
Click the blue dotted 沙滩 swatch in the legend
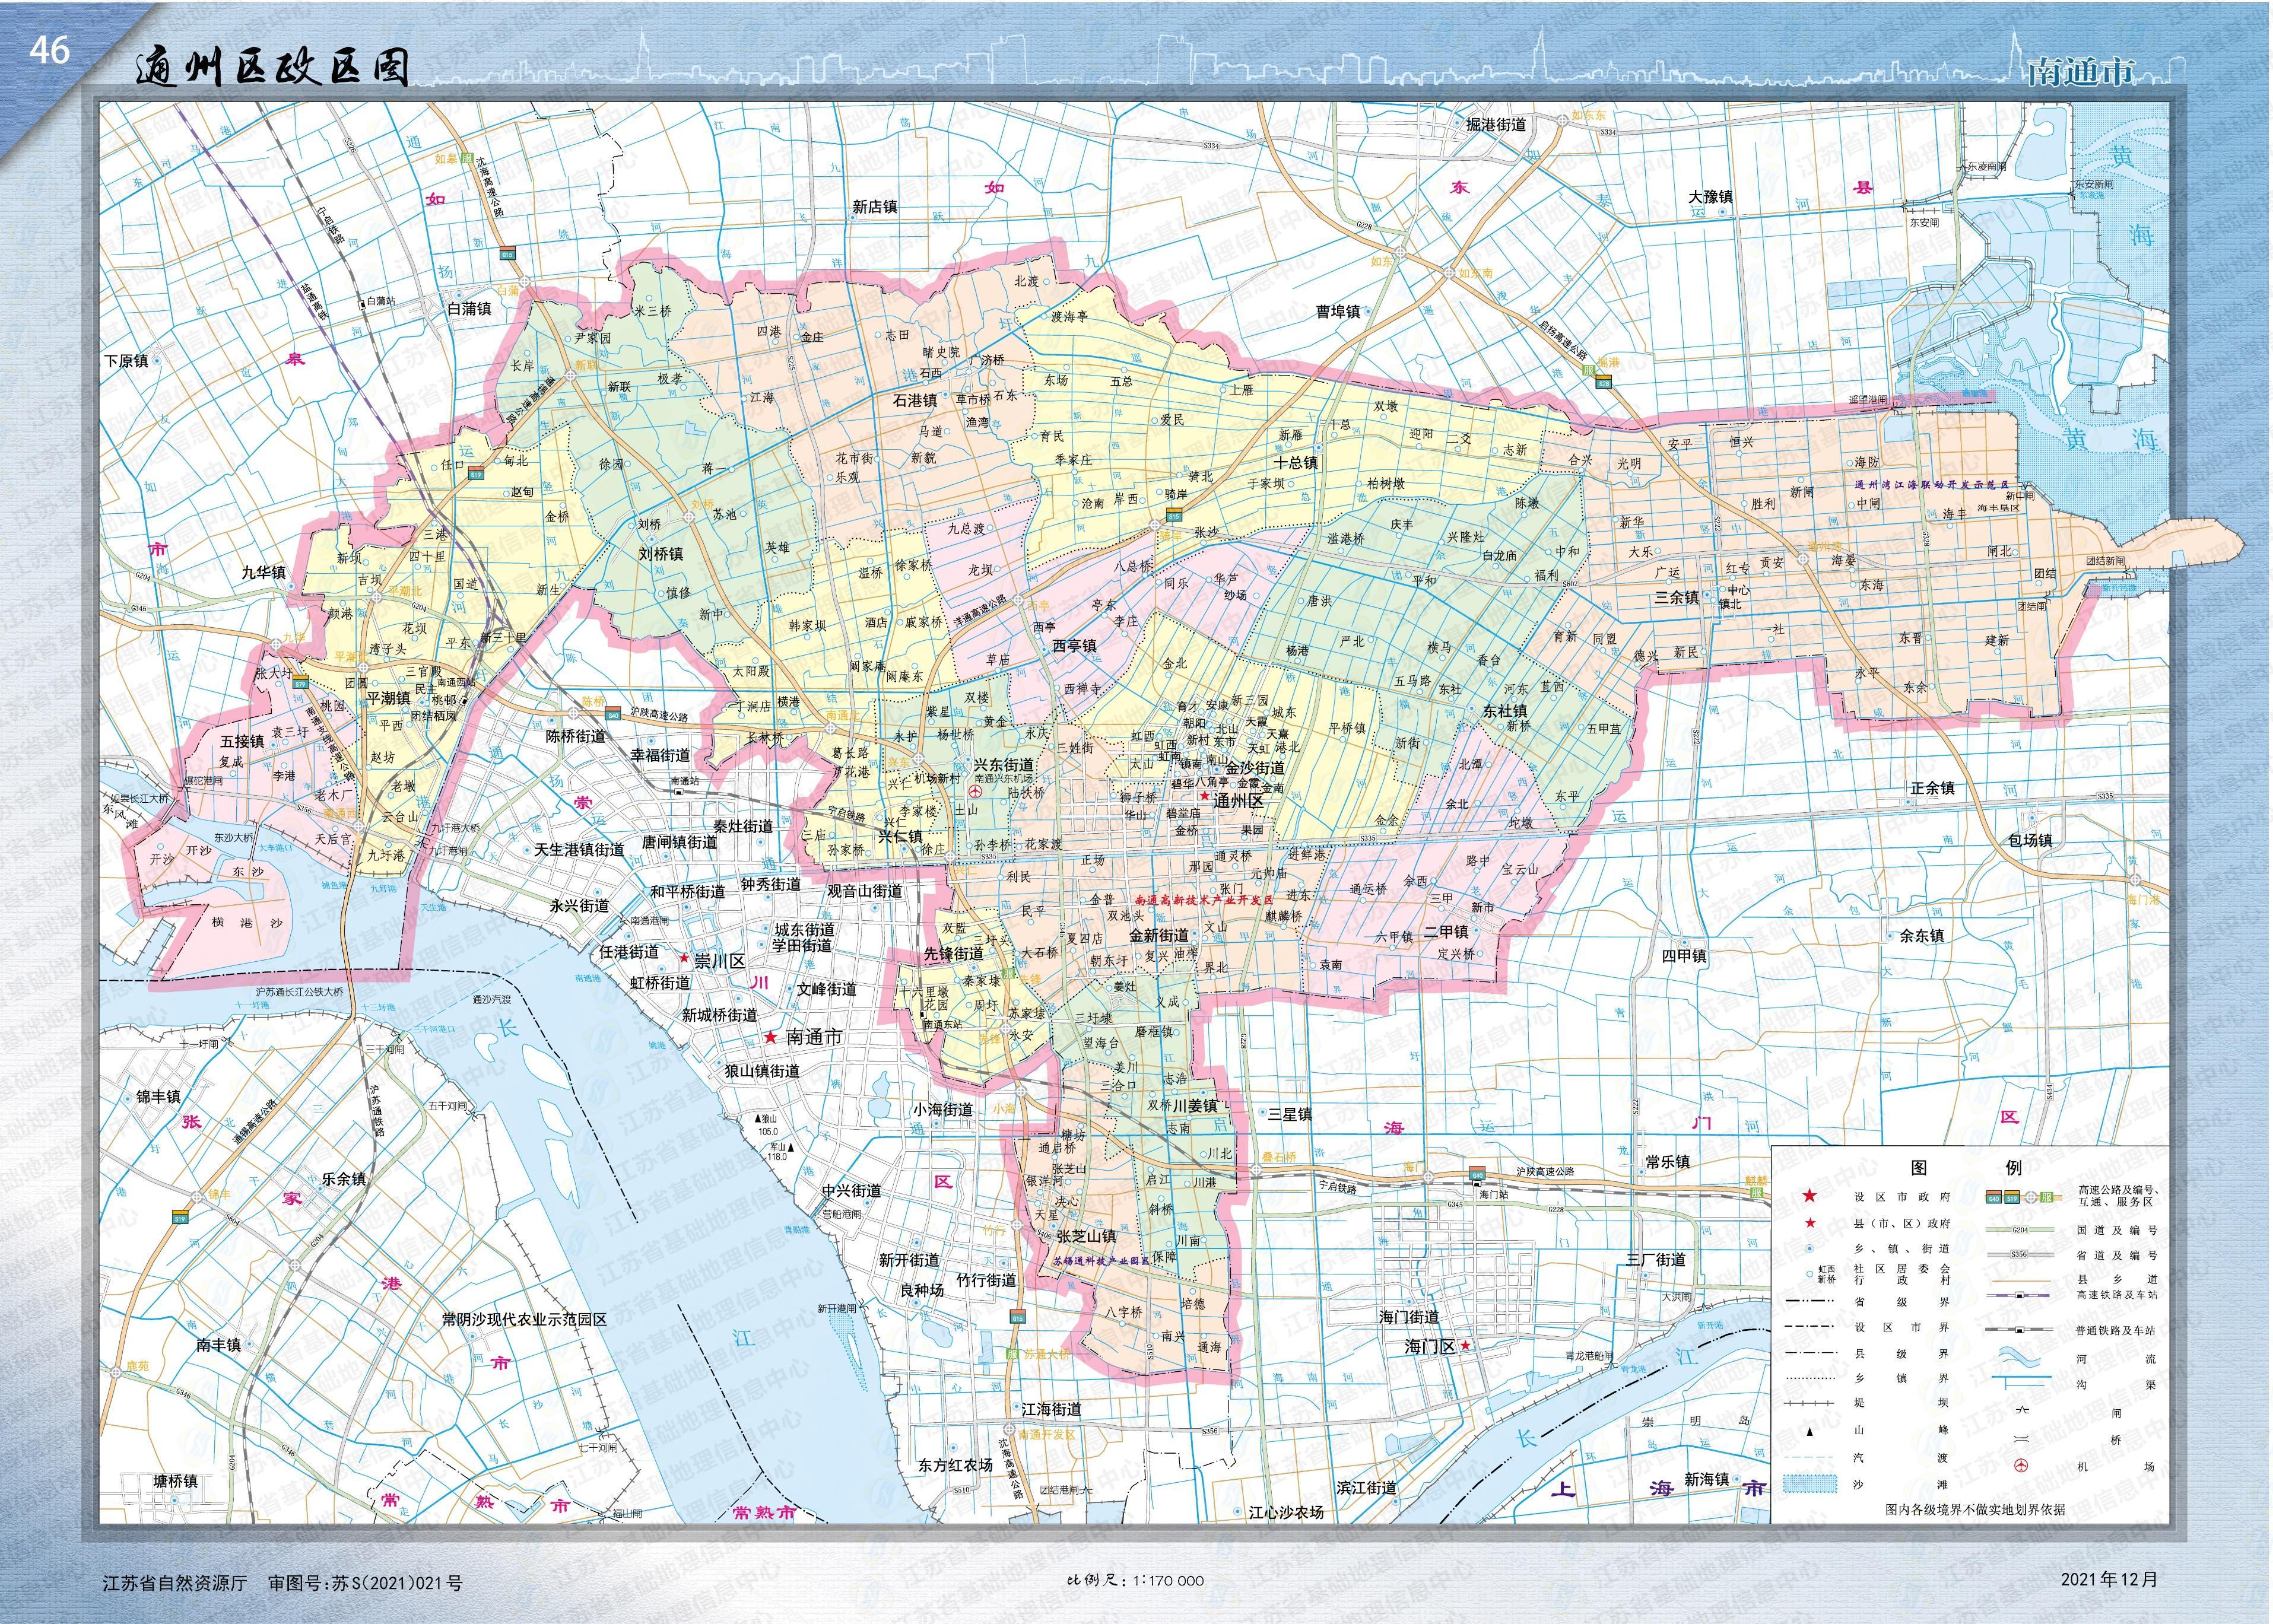[1810, 1484]
